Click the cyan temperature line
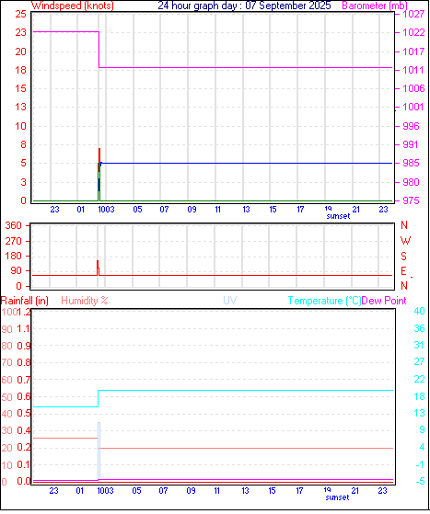 [246, 390]
